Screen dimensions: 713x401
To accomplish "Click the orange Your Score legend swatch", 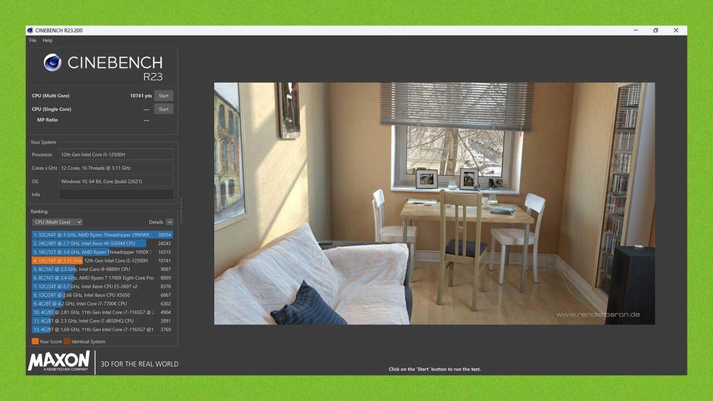I will (35, 342).
